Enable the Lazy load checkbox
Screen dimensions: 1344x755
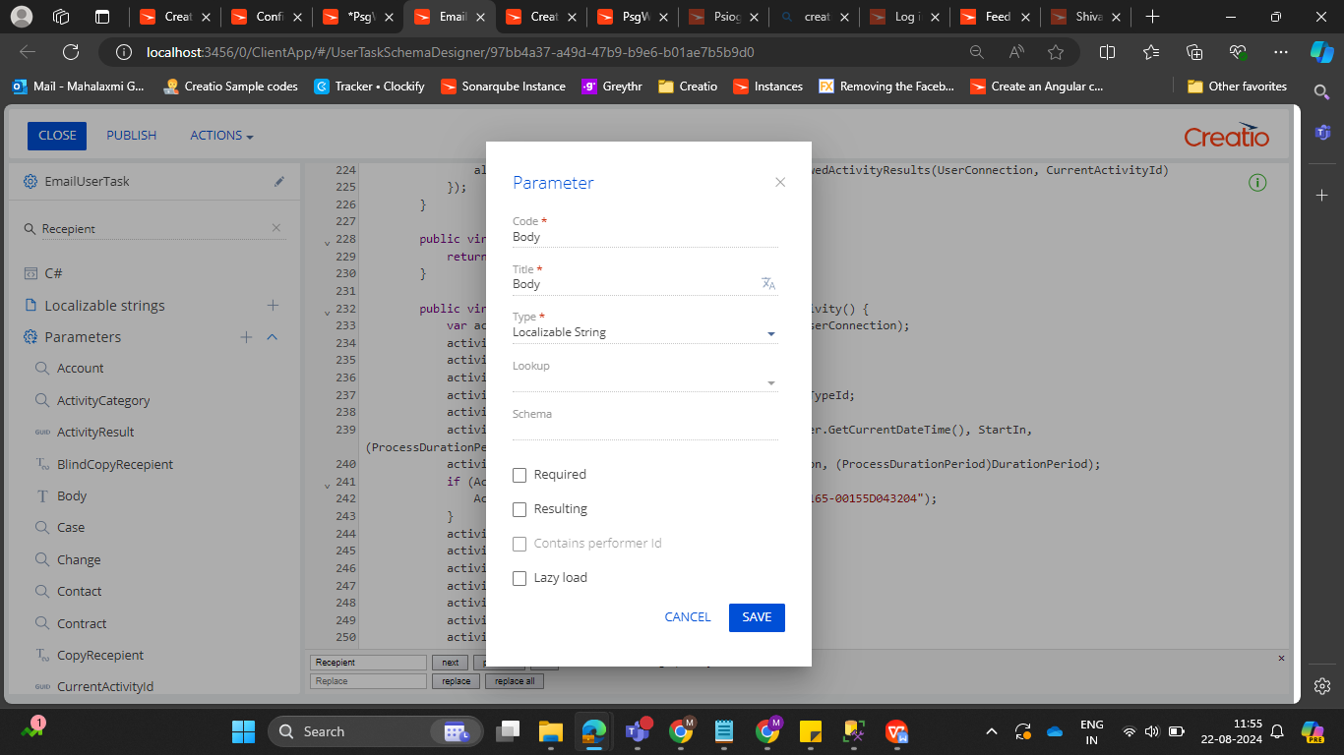(x=519, y=578)
